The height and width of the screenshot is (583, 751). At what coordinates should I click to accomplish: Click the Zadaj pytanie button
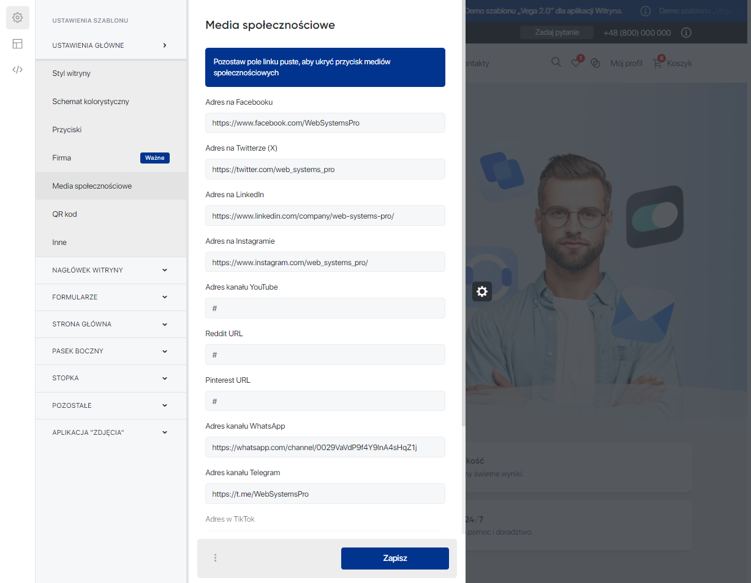556,32
